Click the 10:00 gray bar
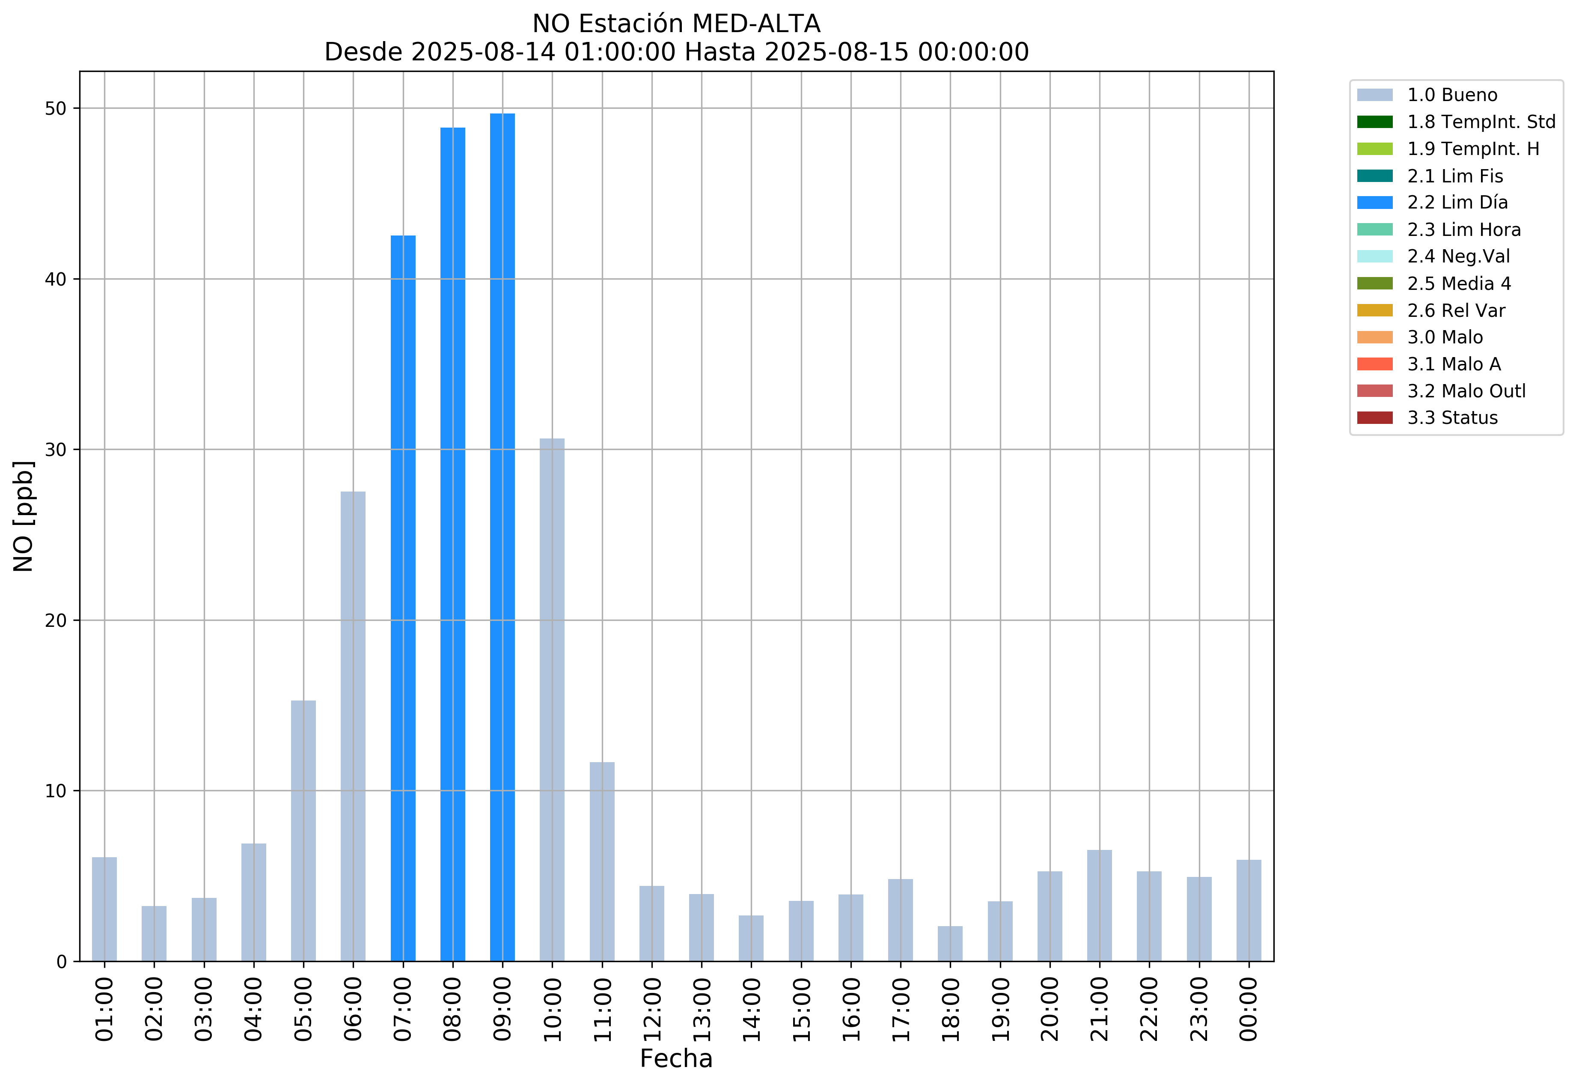Screen dimensions: 1576x1085 pyautogui.click(x=552, y=700)
